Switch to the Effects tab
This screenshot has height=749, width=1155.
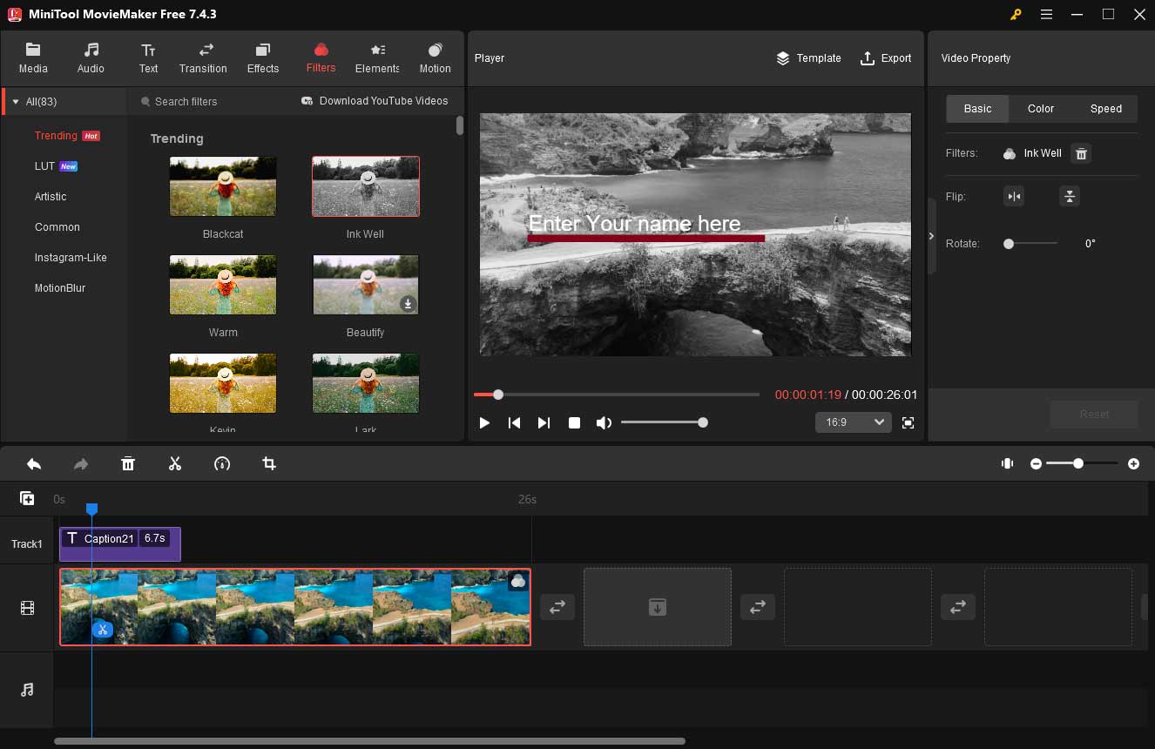263,57
